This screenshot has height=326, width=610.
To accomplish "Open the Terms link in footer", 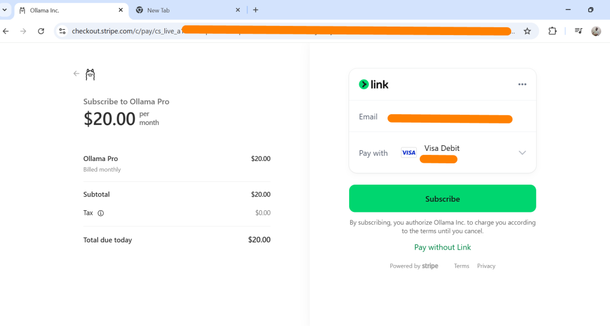I will (461, 266).
